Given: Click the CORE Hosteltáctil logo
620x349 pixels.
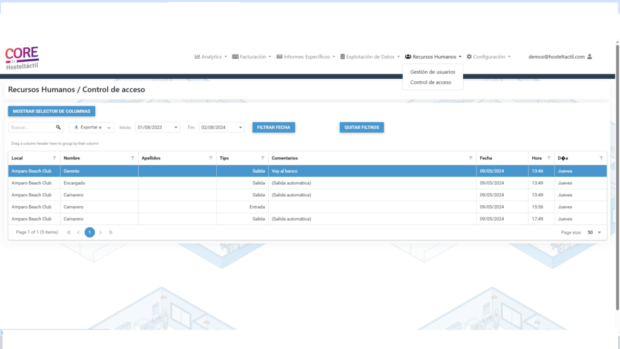Looking at the screenshot, I should (x=22, y=58).
